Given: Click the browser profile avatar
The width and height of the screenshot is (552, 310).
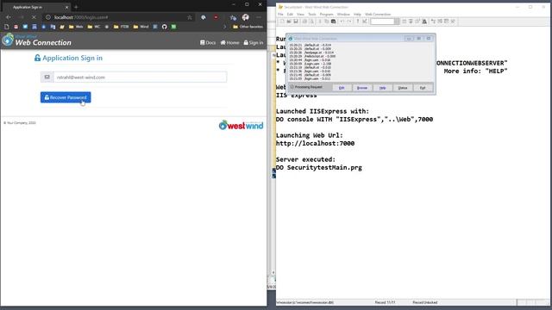Looking at the screenshot, I should click(245, 17).
